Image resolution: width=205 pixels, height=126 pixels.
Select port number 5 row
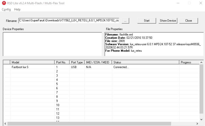(x=101, y=84)
